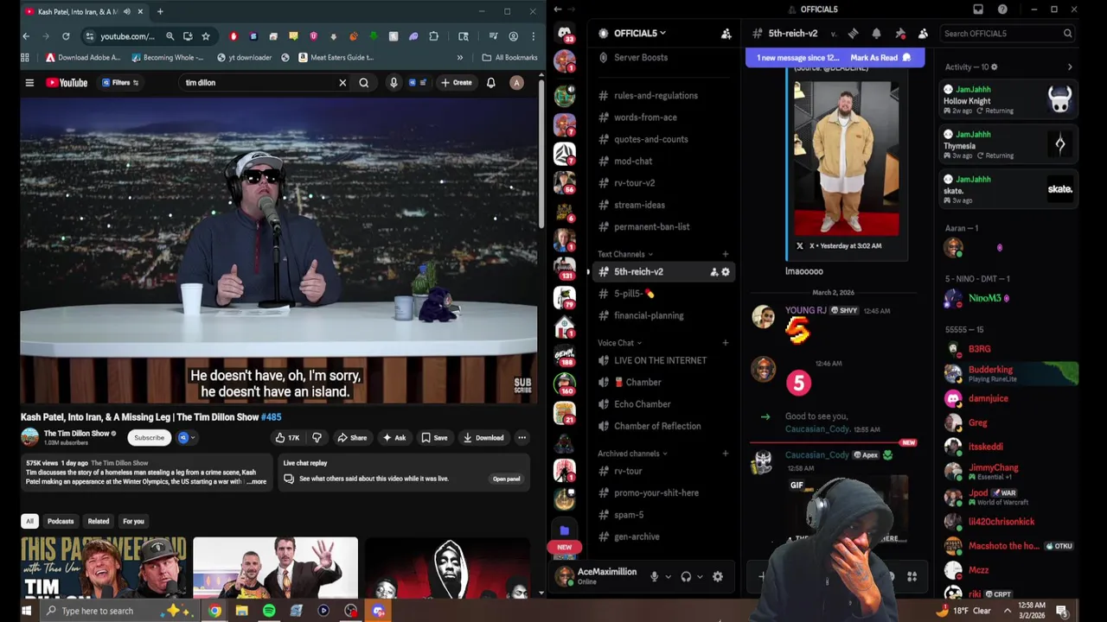This screenshot has height=622, width=1107.
Task: Click the Download button under video
Action: click(483, 438)
